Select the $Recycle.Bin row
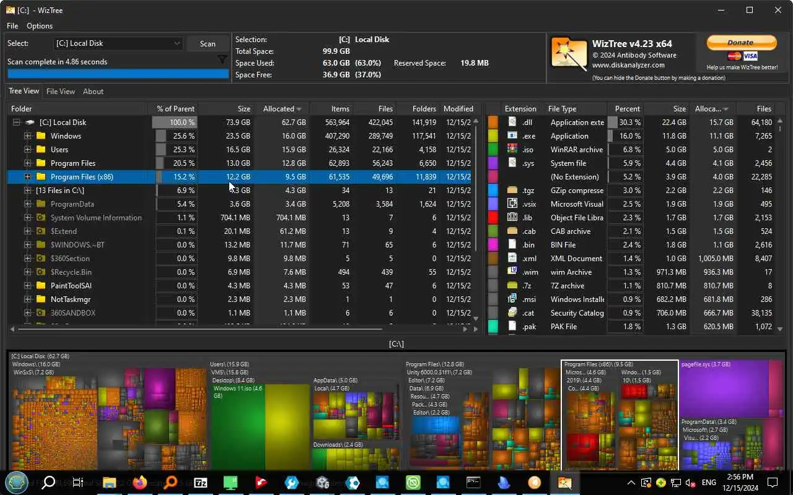Image resolution: width=793 pixels, height=495 pixels. (x=238, y=272)
